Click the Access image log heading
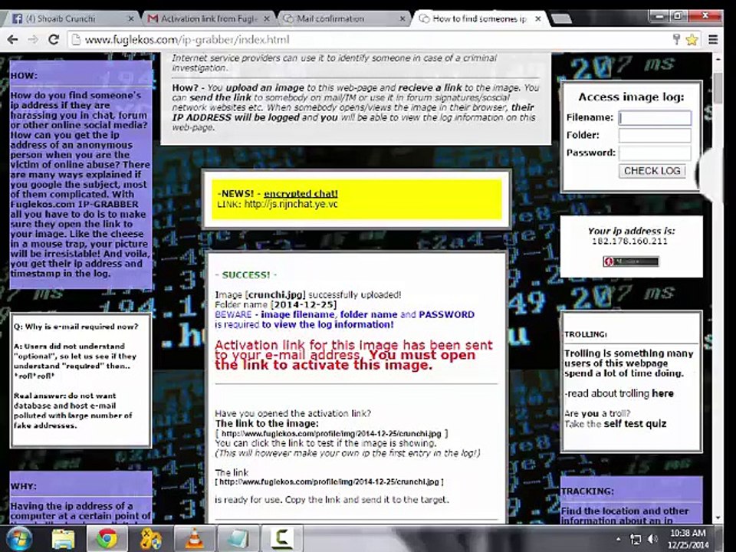The height and width of the screenshot is (552, 736). coord(631,97)
